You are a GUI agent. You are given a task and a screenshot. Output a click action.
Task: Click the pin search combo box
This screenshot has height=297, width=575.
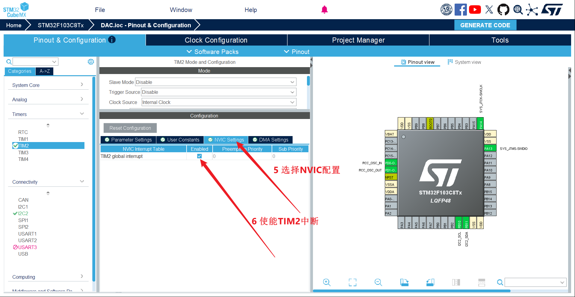click(535, 282)
